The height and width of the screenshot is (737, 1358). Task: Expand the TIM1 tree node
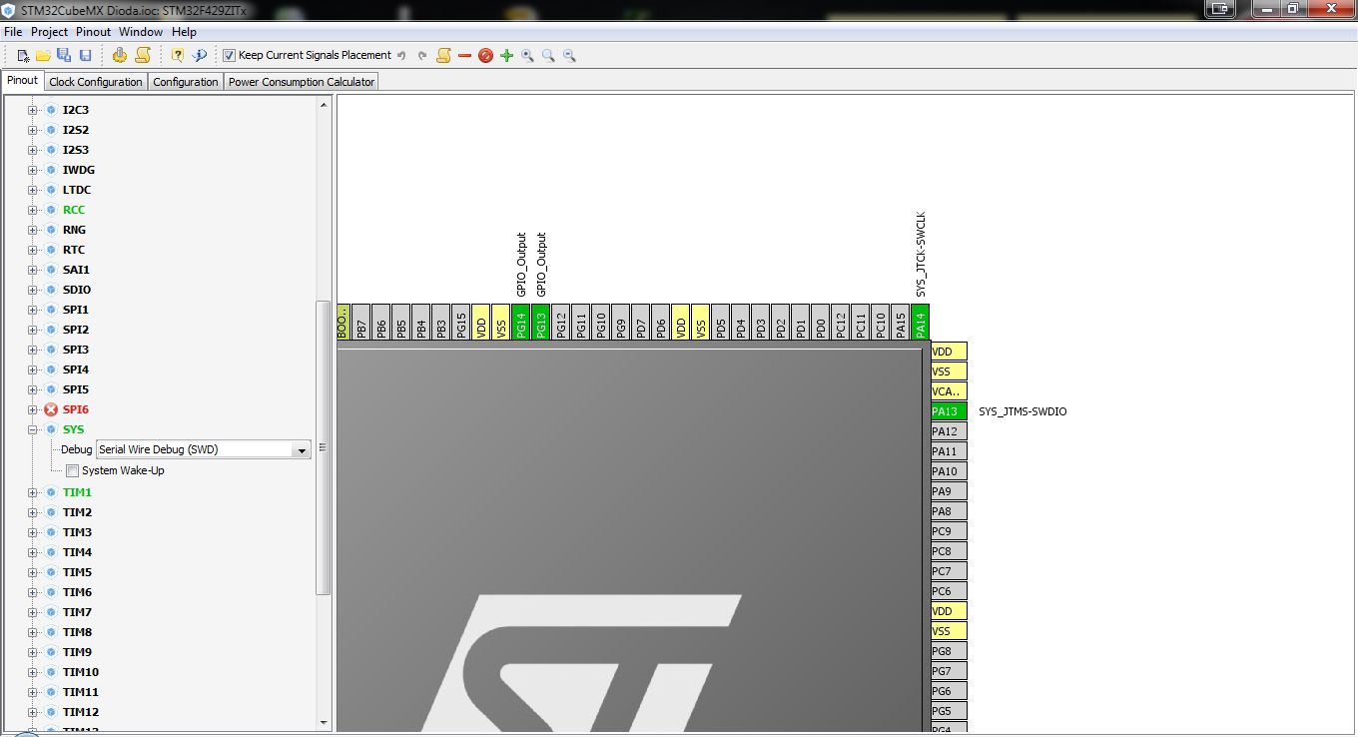coord(32,492)
